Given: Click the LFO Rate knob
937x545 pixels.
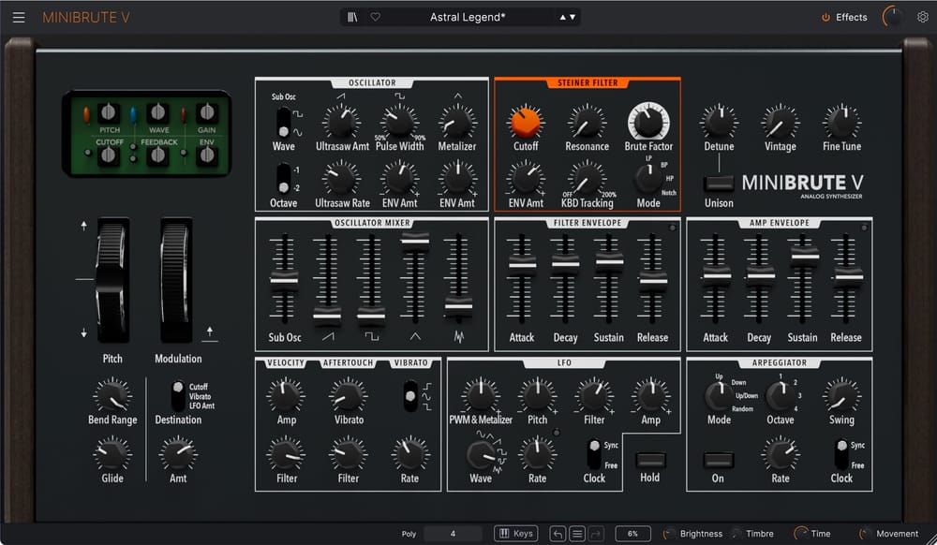Looking at the screenshot, I should pos(537,453).
